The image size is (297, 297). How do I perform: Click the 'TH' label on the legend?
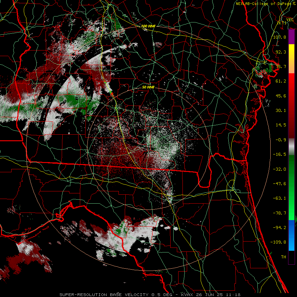tap(283, 257)
